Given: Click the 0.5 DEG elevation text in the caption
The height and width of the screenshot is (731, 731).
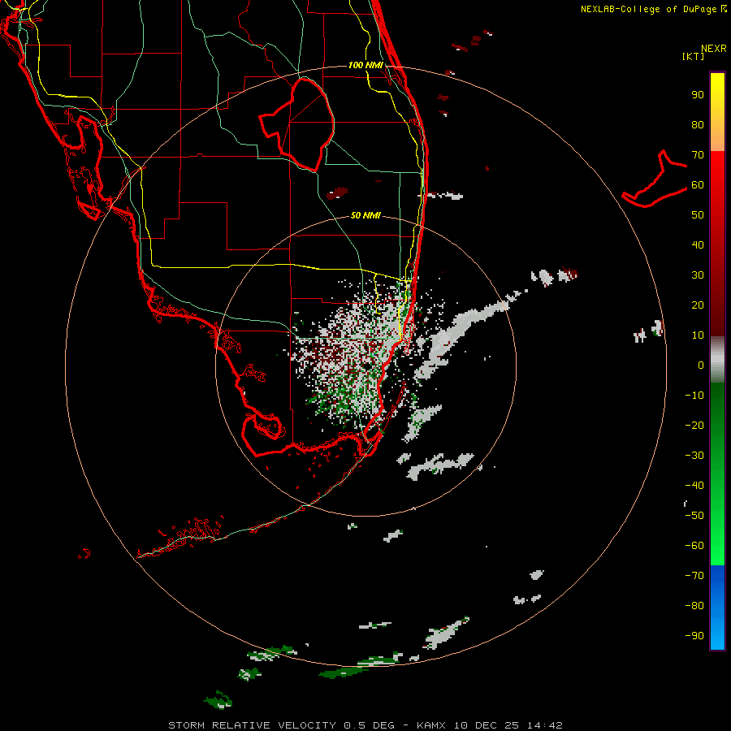Looking at the screenshot, I should (369, 725).
